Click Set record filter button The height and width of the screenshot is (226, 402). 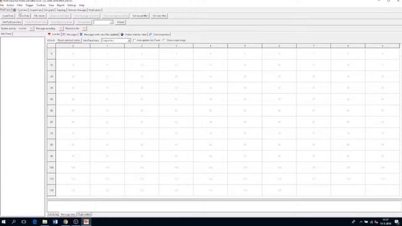pyautogui.click(x=140, y=16)
